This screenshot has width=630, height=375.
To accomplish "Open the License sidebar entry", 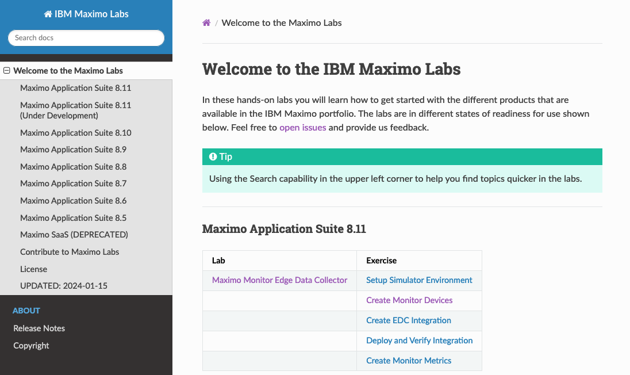I will 34,269.
